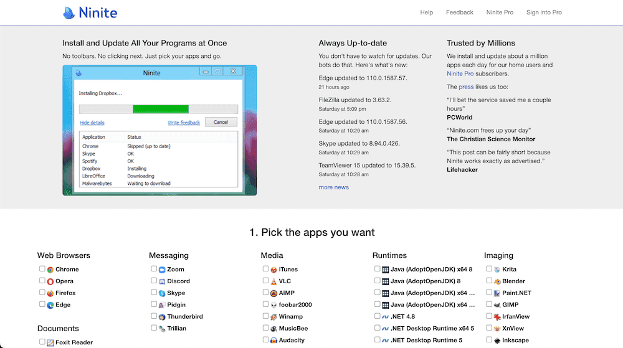Select the Edge checkbox
The width and height of the screenshot is (623, 348).
42,304
